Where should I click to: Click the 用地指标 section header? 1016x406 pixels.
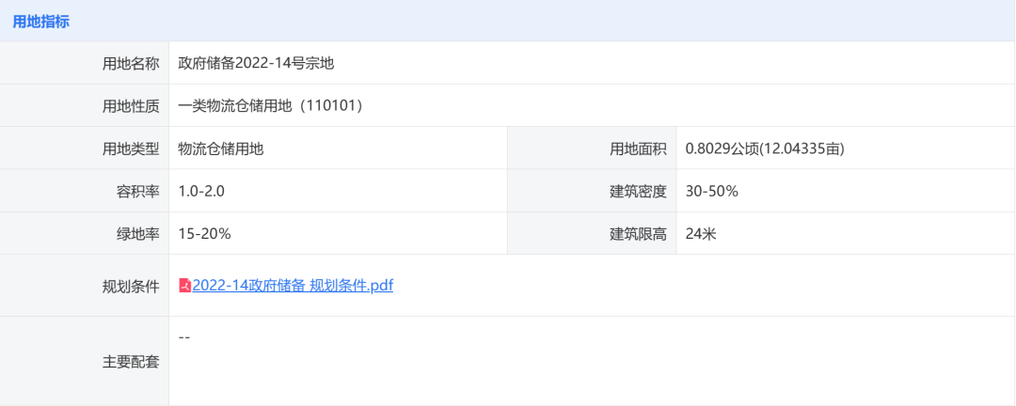(x=40, y=22)
